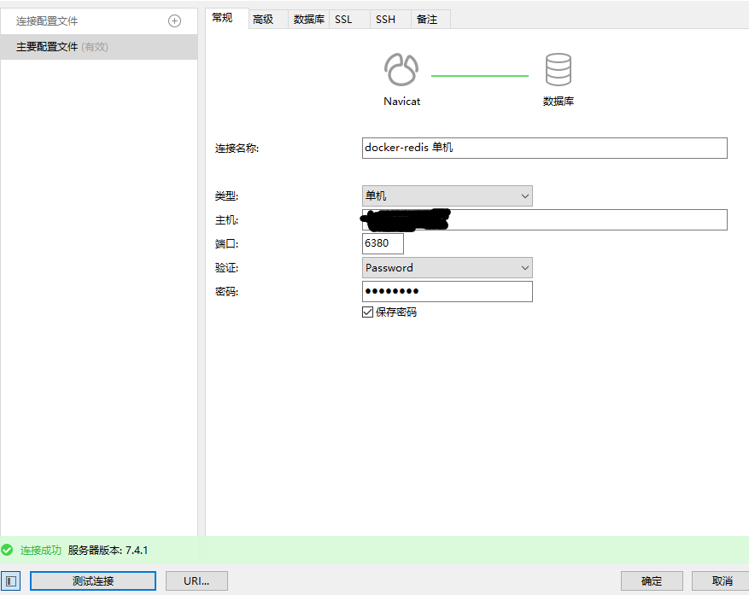749x595 pixels.
Task: Click the URI... button
Action: [x=196, y=581]
